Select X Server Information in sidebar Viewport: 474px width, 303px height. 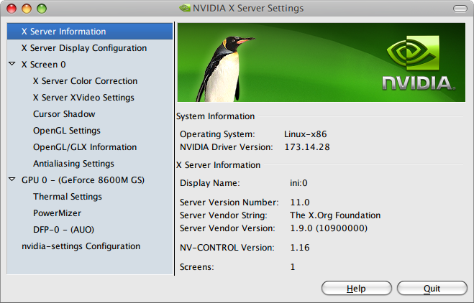(90, 32)
